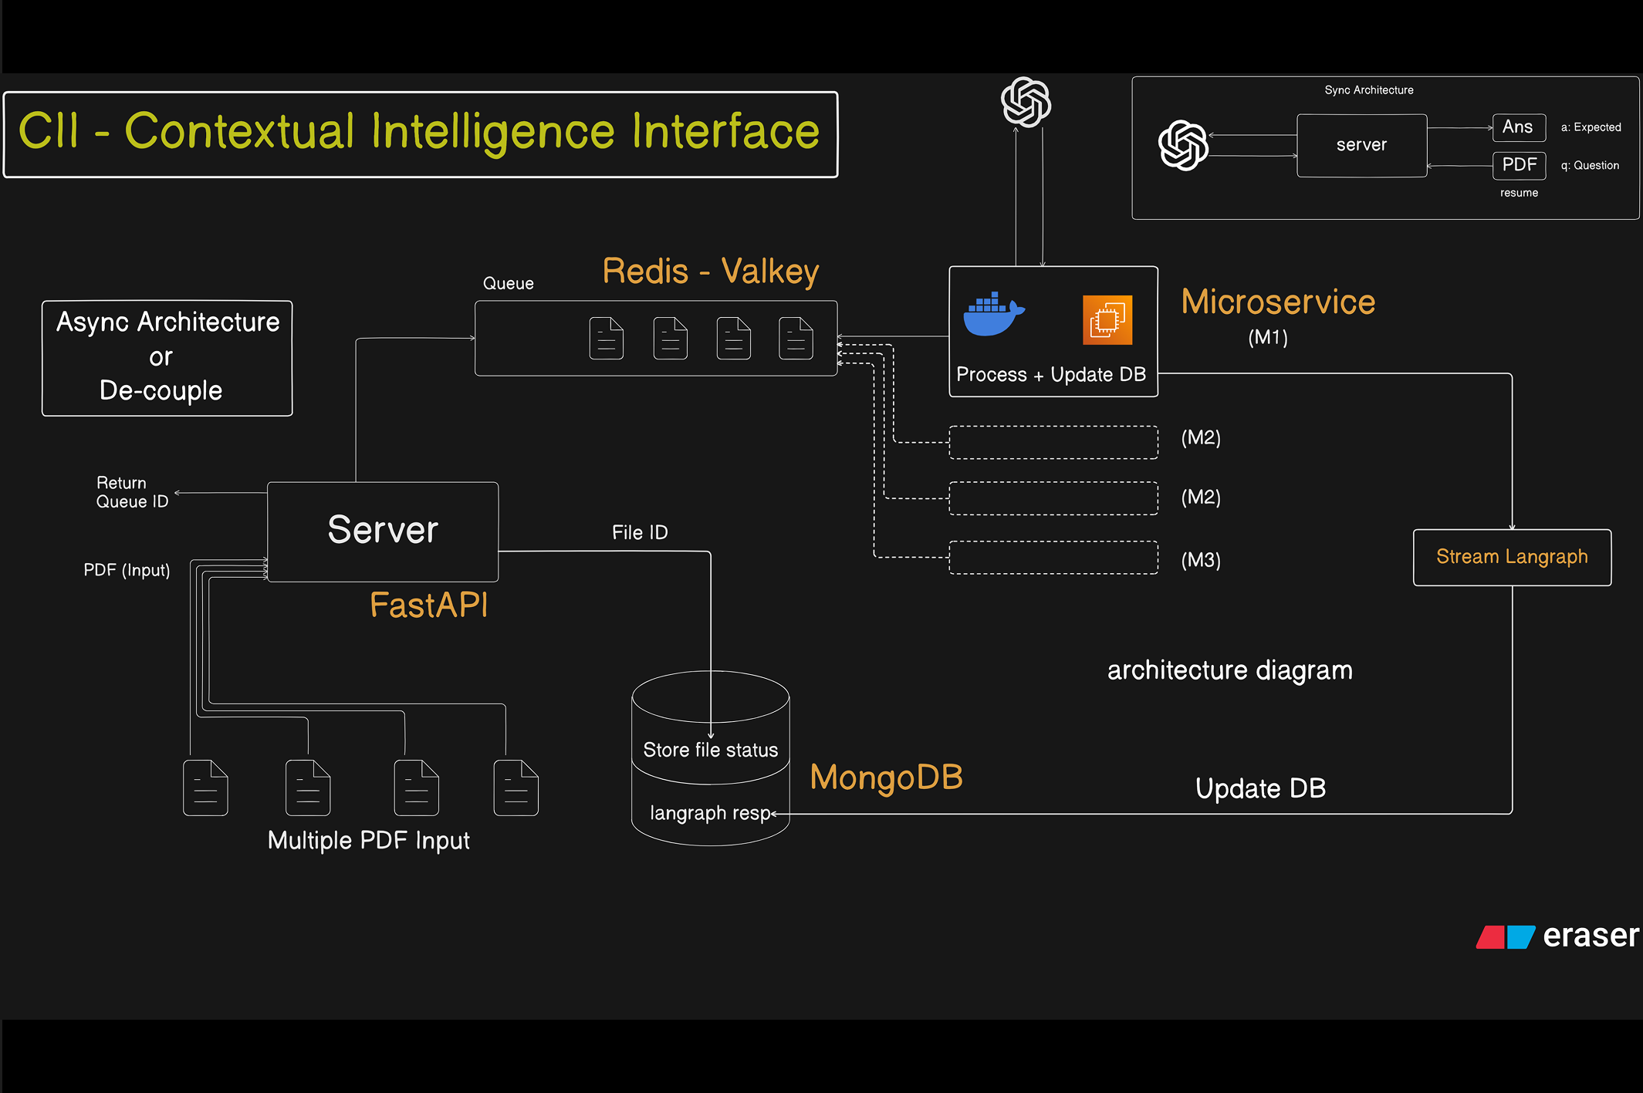Click the Async Architecture or De-couple box
Screen dimensions: 1643x1093
tap(167, 358)
